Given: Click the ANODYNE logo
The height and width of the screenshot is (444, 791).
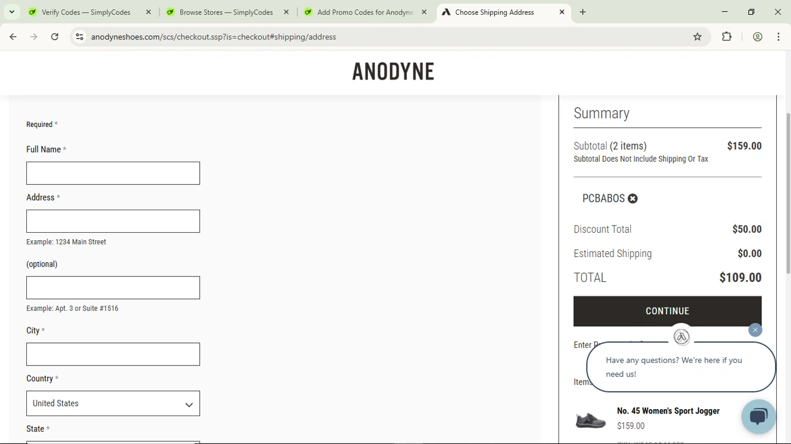Looking at the screenshot, I should click(393, 72).
